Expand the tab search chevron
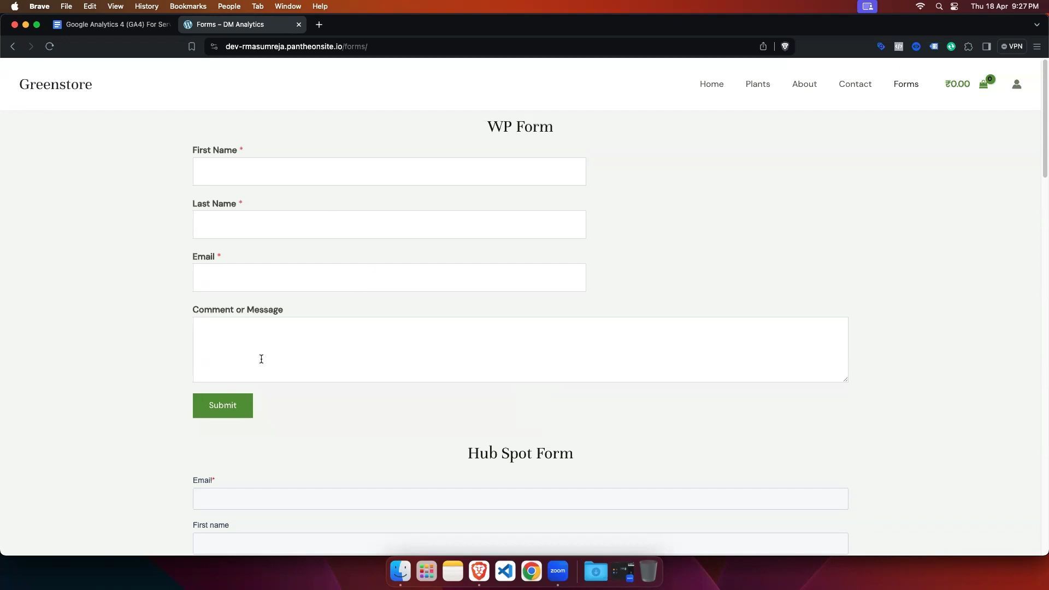 (1036, 25)
